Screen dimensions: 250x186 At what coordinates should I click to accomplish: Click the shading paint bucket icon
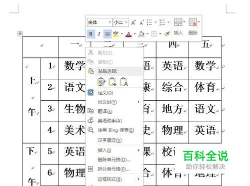(141, 34)
